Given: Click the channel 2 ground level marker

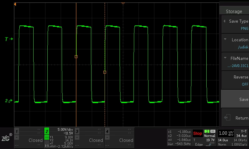Looking at the screenshot, I should tap(9, 101).
